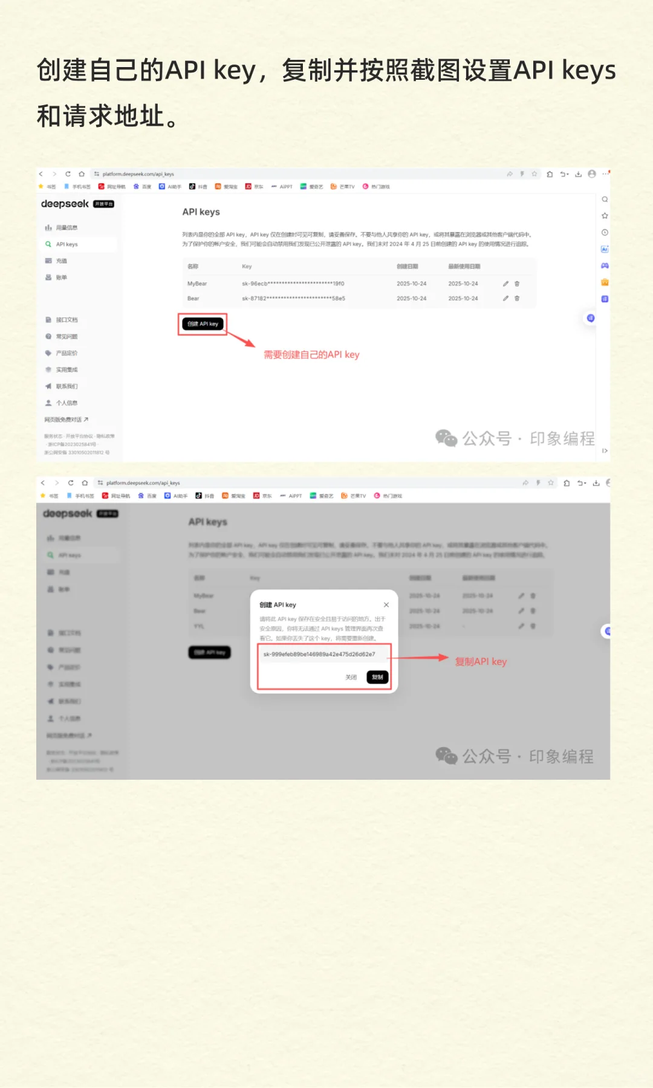Click the floating translate bubble in first screenshot
The image size is (653, 1088).
(591, 318)
